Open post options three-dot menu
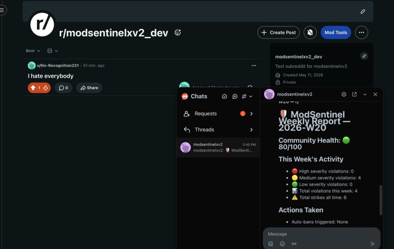Screen dimensions: 394x249 (x=254, y=66)
